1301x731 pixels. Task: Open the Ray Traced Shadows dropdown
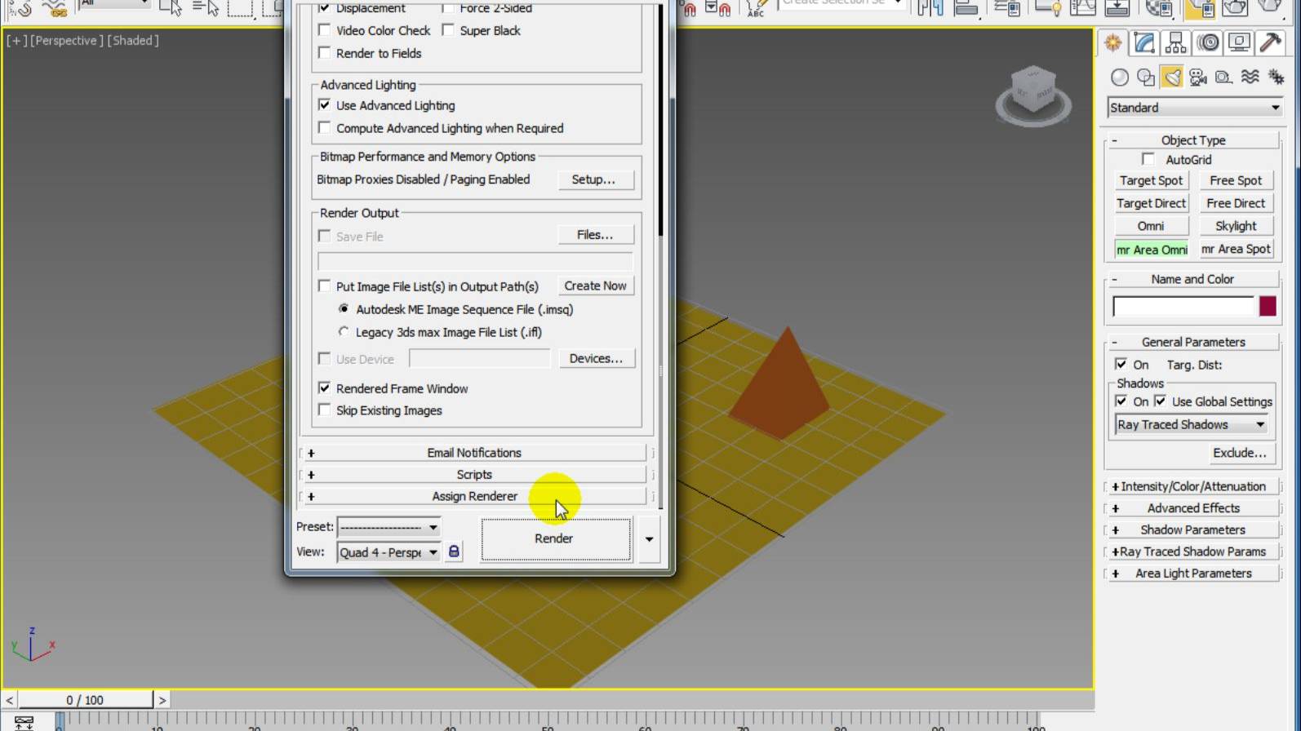point(1192,424)
